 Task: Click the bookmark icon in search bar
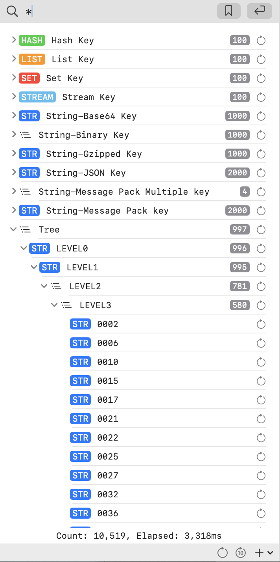click(228, 11)
